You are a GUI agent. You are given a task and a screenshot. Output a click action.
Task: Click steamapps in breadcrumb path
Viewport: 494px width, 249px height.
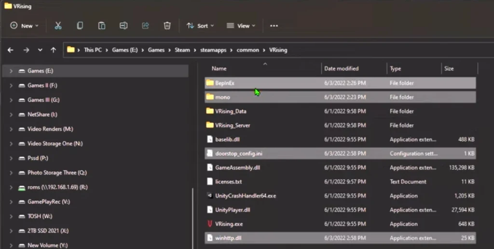point(213,50)
